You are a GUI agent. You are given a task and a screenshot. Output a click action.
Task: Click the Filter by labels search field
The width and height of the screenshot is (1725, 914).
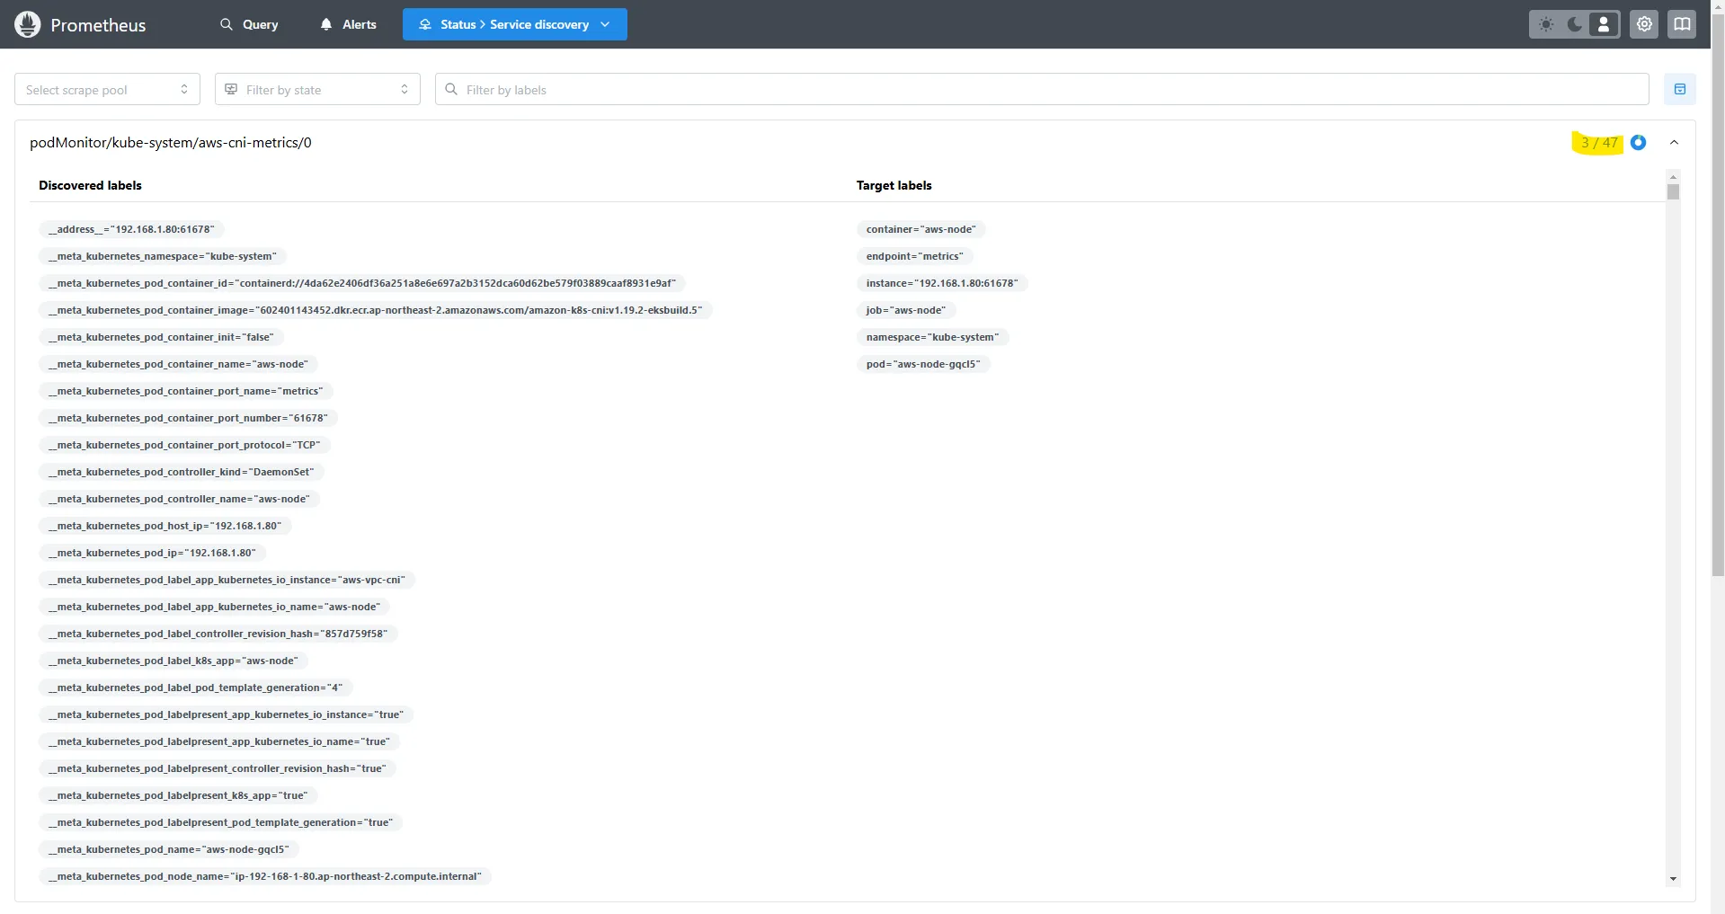point(1042,89)
